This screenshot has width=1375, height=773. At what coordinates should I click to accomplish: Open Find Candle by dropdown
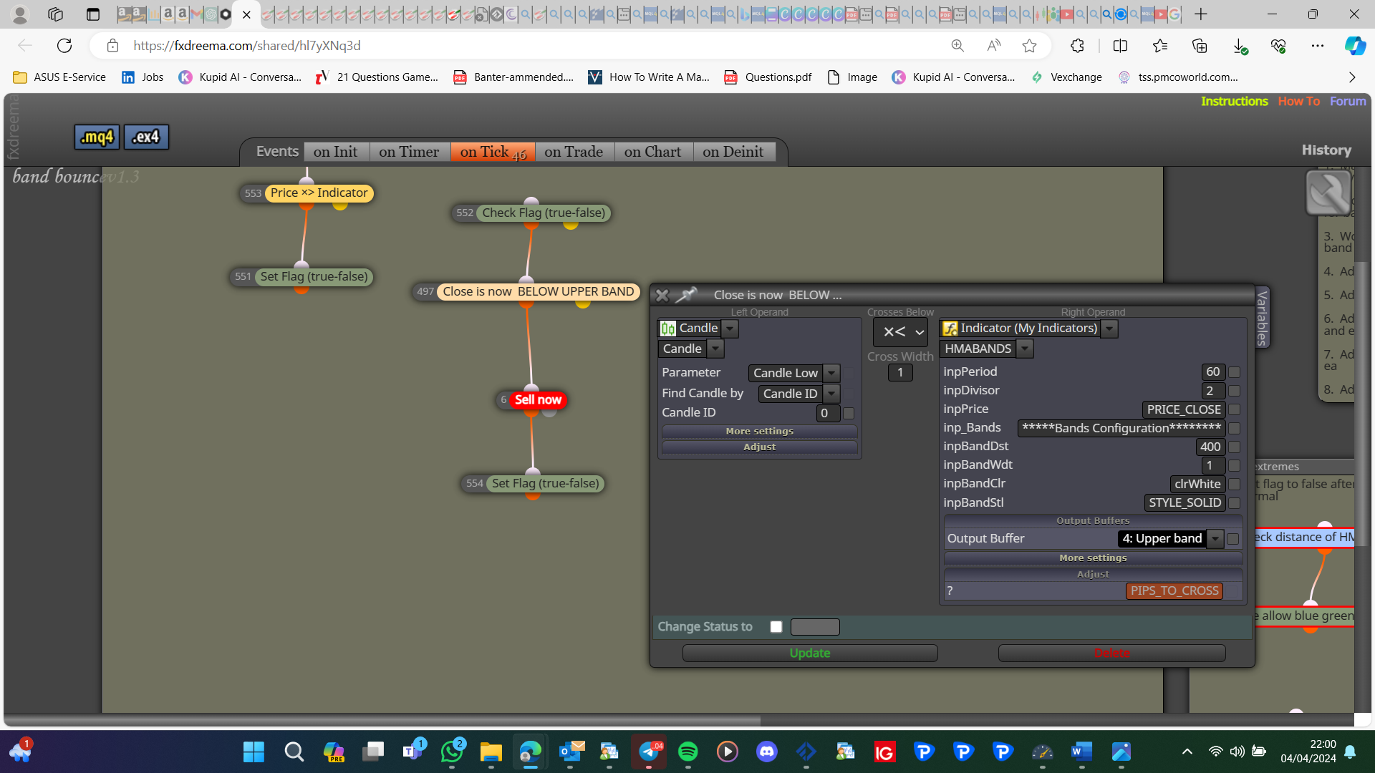[831, 394]
